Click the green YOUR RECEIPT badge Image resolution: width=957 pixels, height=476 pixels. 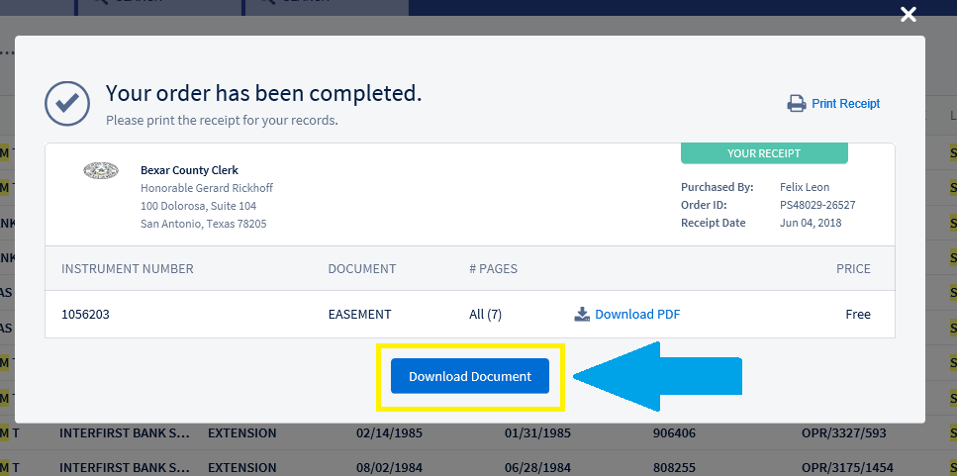pos(763,153)
